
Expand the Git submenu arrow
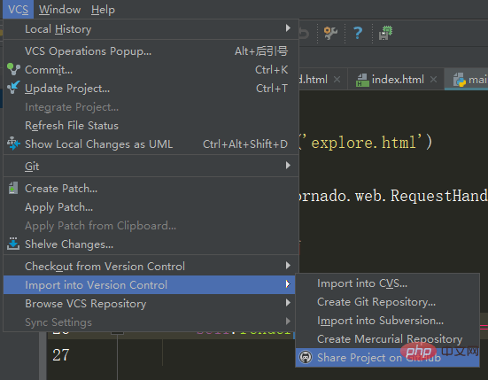point(288,166)
